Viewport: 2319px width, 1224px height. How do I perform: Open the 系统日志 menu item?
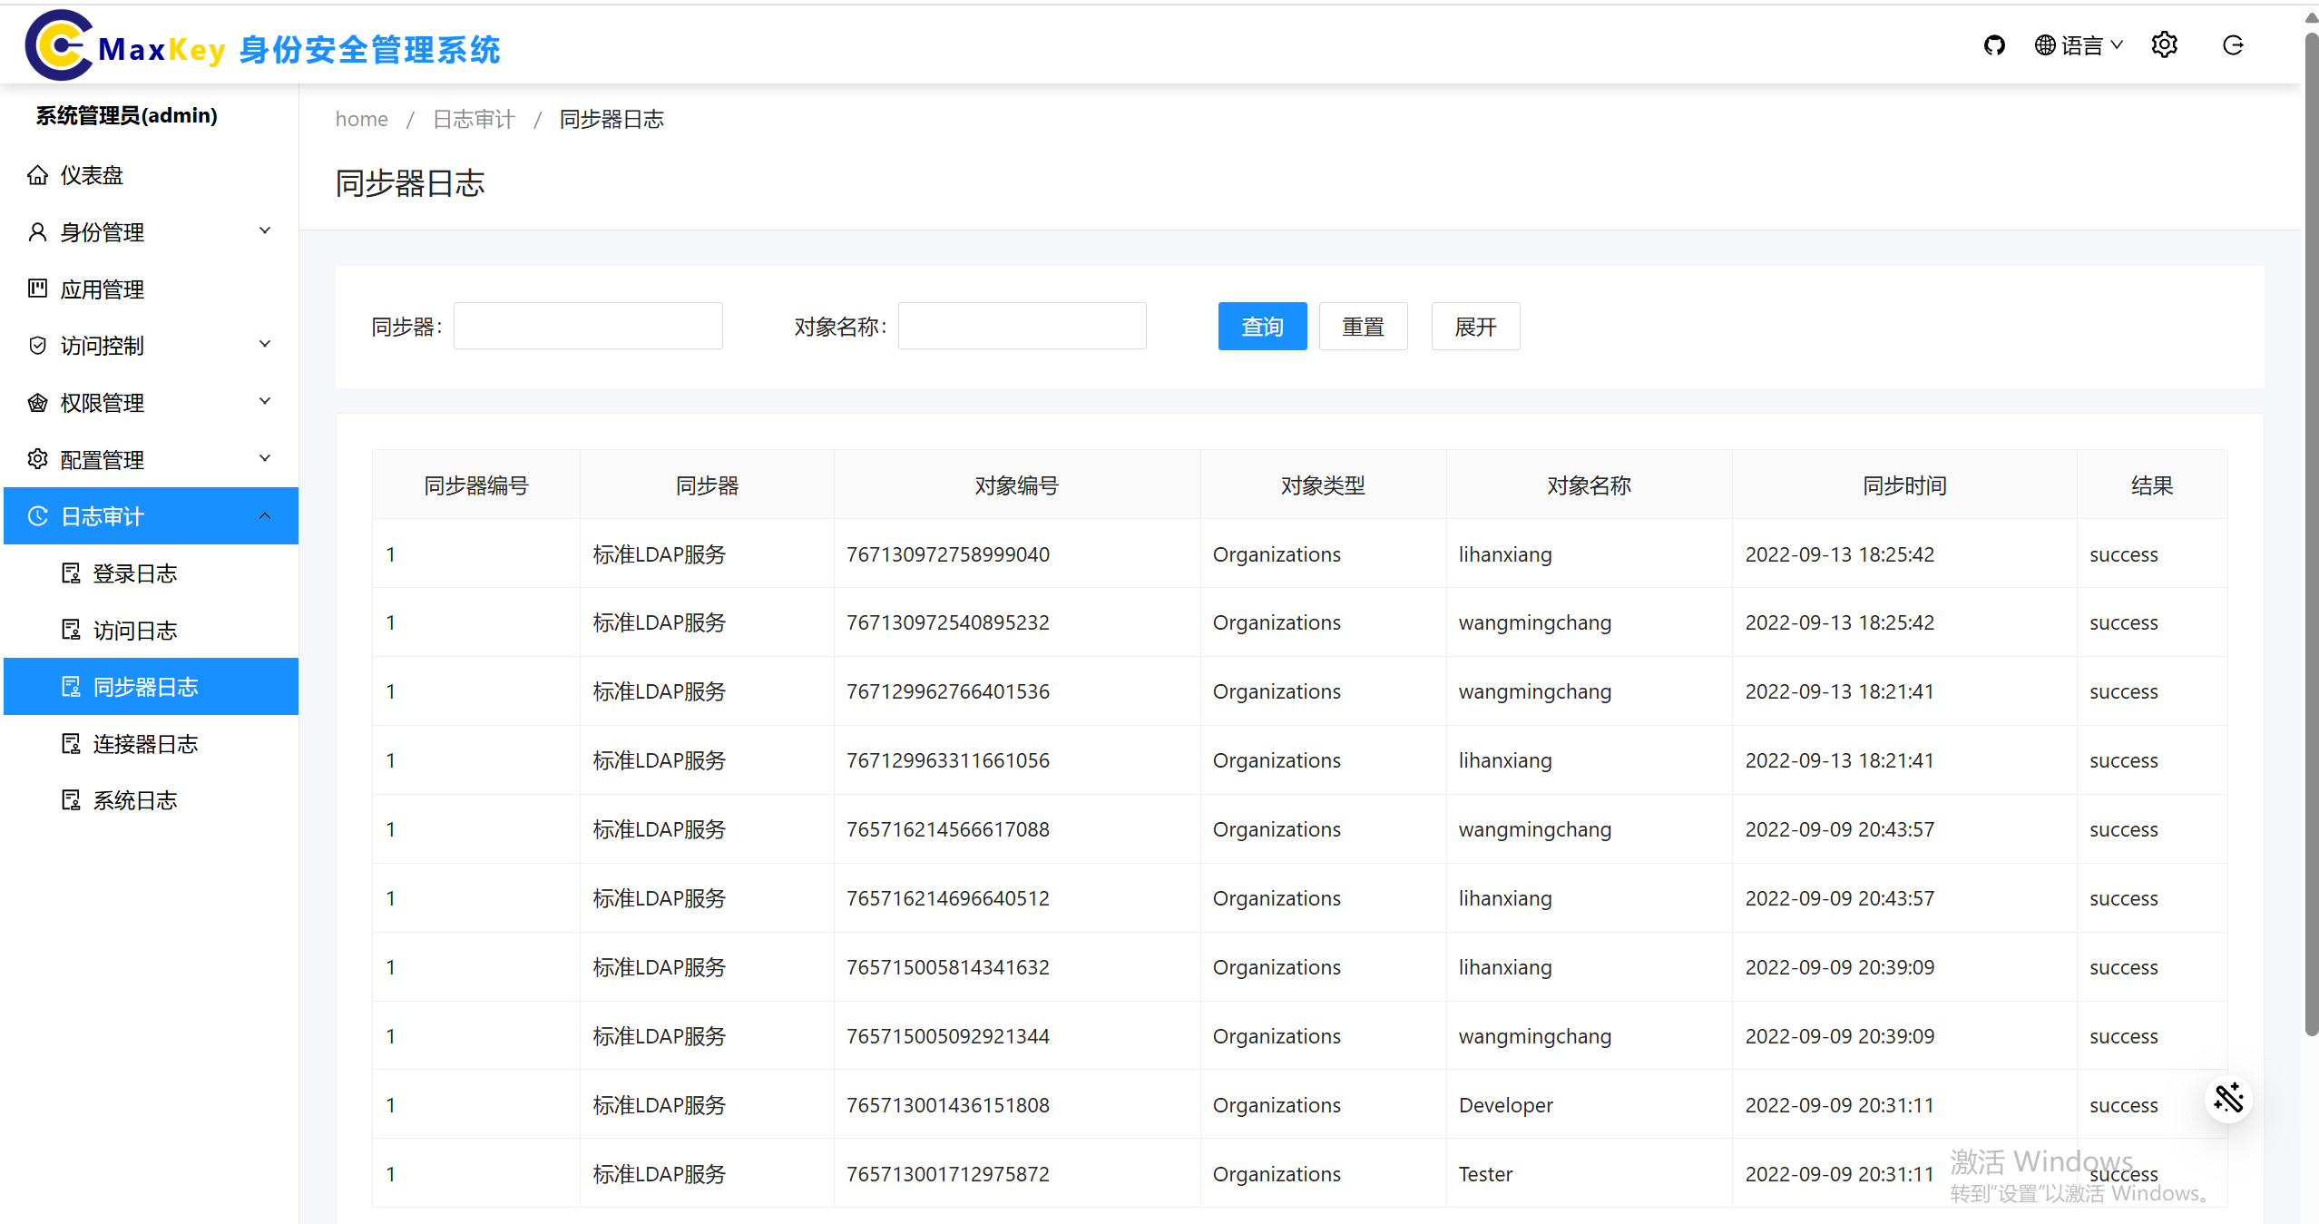134,800
